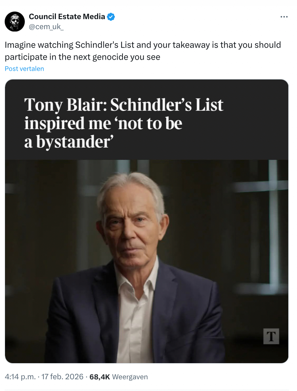Click the Council Estate Media display name
This screenshot has width=297, height=391.
pyautogui.click(x=67, y=16)
